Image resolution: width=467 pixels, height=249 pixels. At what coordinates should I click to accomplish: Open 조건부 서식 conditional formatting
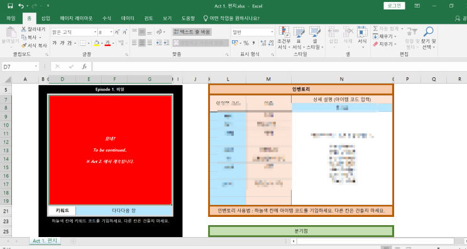pos(284,38)
